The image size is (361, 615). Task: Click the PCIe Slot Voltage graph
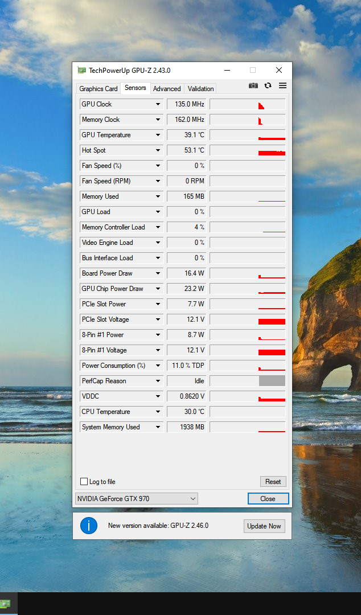click(248, 319)
